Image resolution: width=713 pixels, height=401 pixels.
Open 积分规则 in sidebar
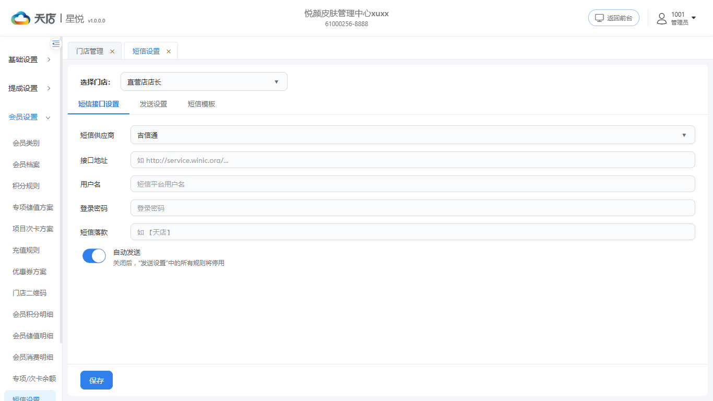tap(26, 186)
